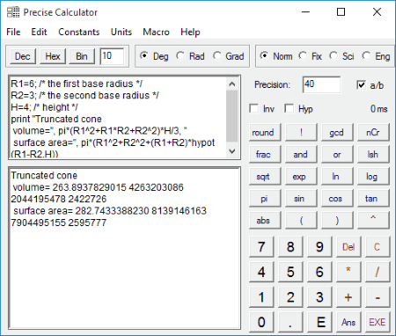The width and height of the screenshot is (396, 336).
Task: Open the Edit menu
Action: pyautogui.click(x=39, y=32)
